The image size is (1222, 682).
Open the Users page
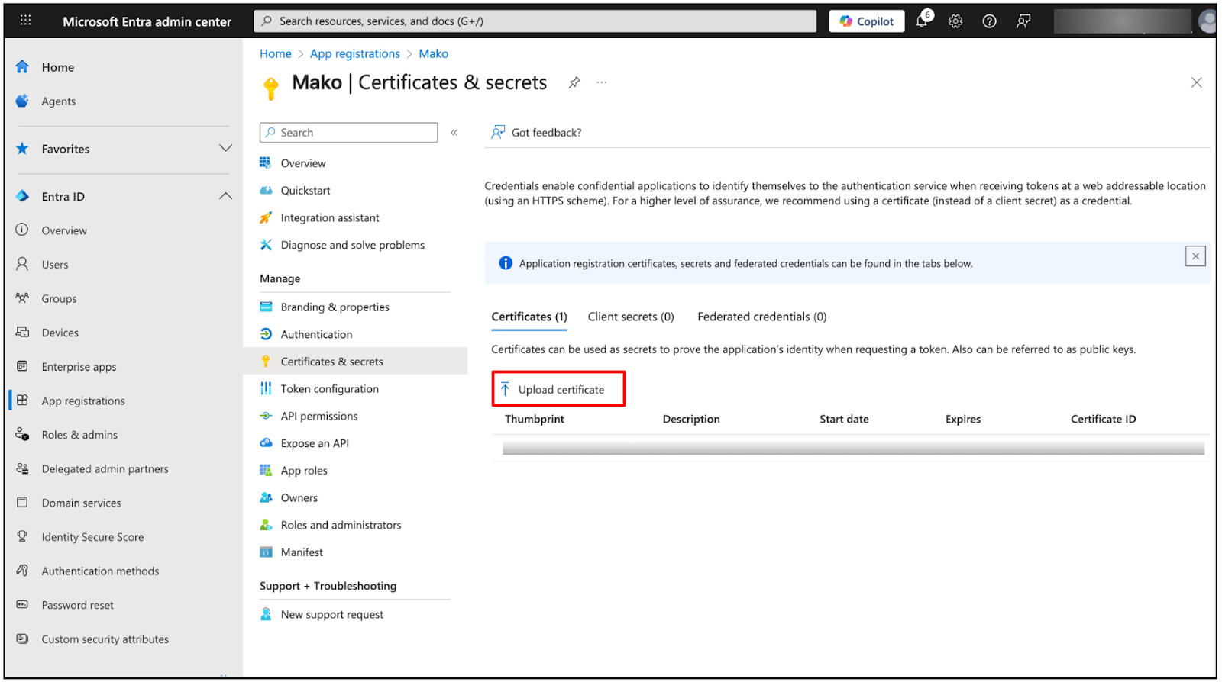pos(55,265)
